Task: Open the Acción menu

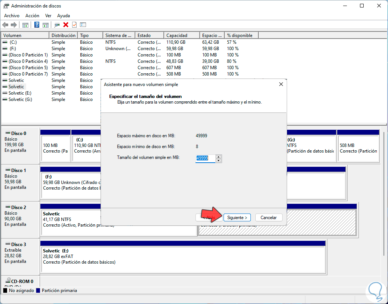Action: (32, 16)
